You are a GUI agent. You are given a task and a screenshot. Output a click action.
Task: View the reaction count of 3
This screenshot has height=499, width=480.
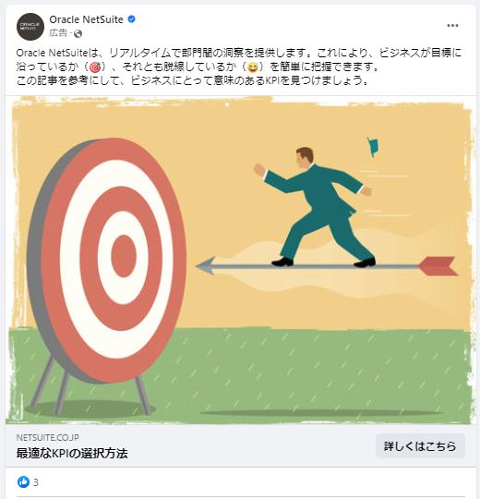tap(36, 482)
